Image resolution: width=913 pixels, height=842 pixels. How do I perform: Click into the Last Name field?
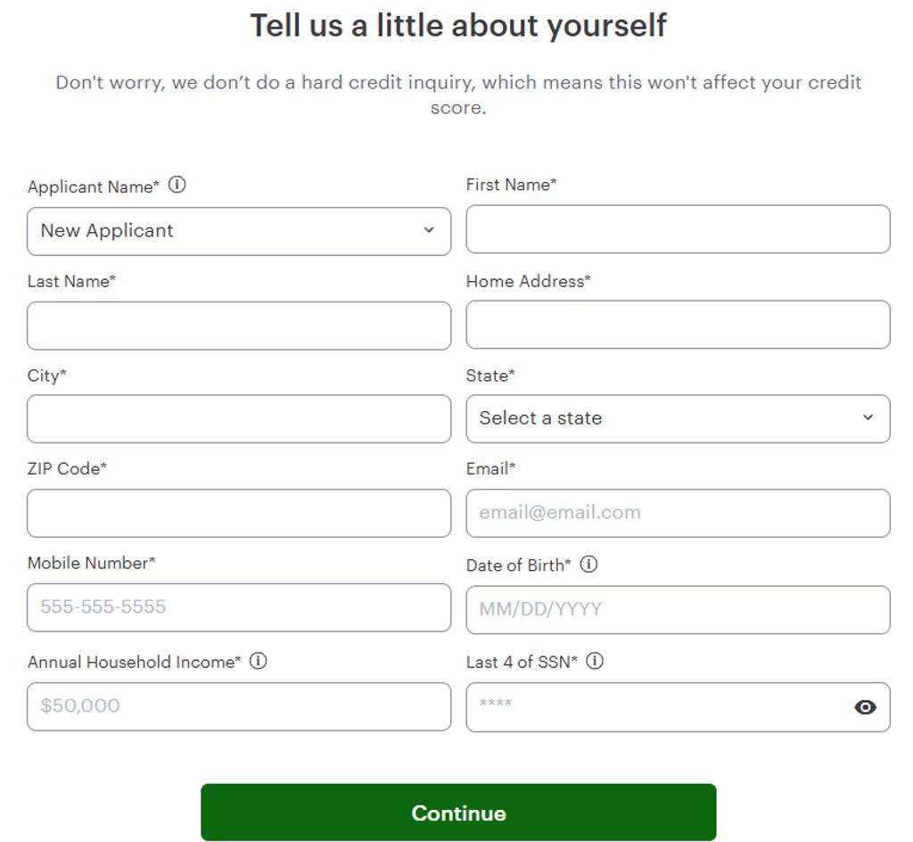[x=238, y=326]
